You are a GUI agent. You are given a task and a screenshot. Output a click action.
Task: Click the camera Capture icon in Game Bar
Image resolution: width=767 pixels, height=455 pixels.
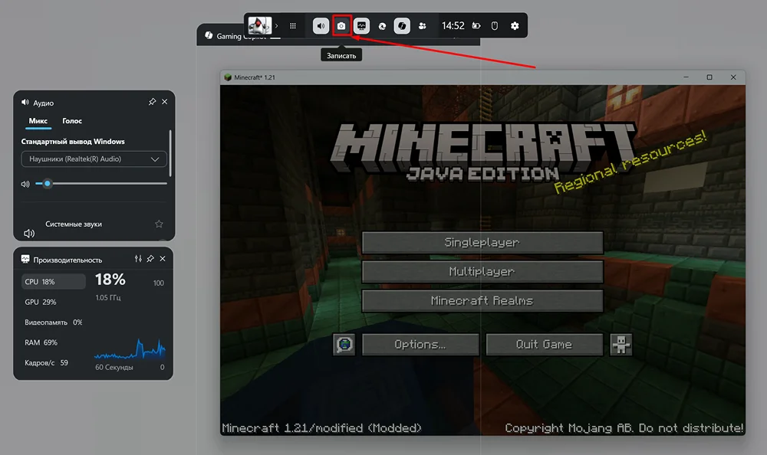tap(341, 25)
